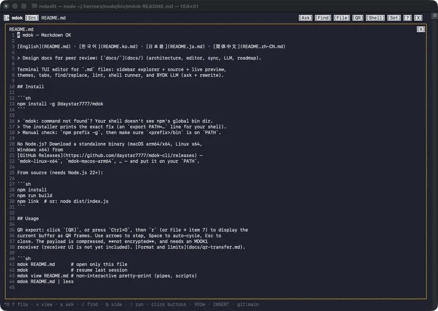This screenshot has height=311, width=438.
Task: Click the GitHub Releases link on line 22
Action: [x=107, y=155]
